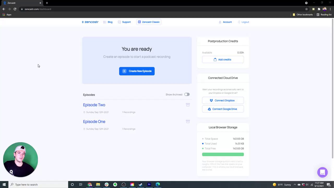Open Episode One
Screen dimensions: 334x188
tap(94, 121)
